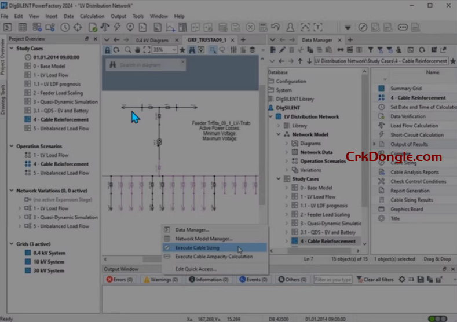The height and width of the screenshot is (322, 457).
Task: Click the save icon in Output Window
Action: pyautogui.click(x=421, y=279)
